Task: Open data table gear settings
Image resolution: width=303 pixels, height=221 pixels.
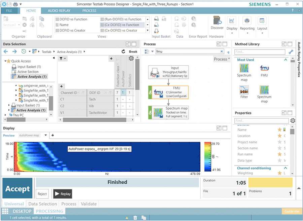Action: click(131, 58)
